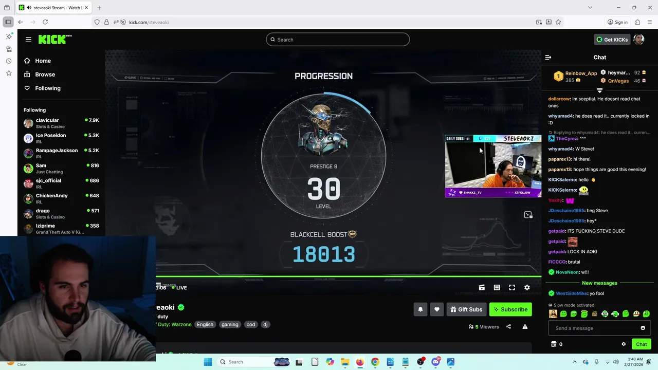
Task: Open chat settings gear icon
Action: click(x=624, y=344)
